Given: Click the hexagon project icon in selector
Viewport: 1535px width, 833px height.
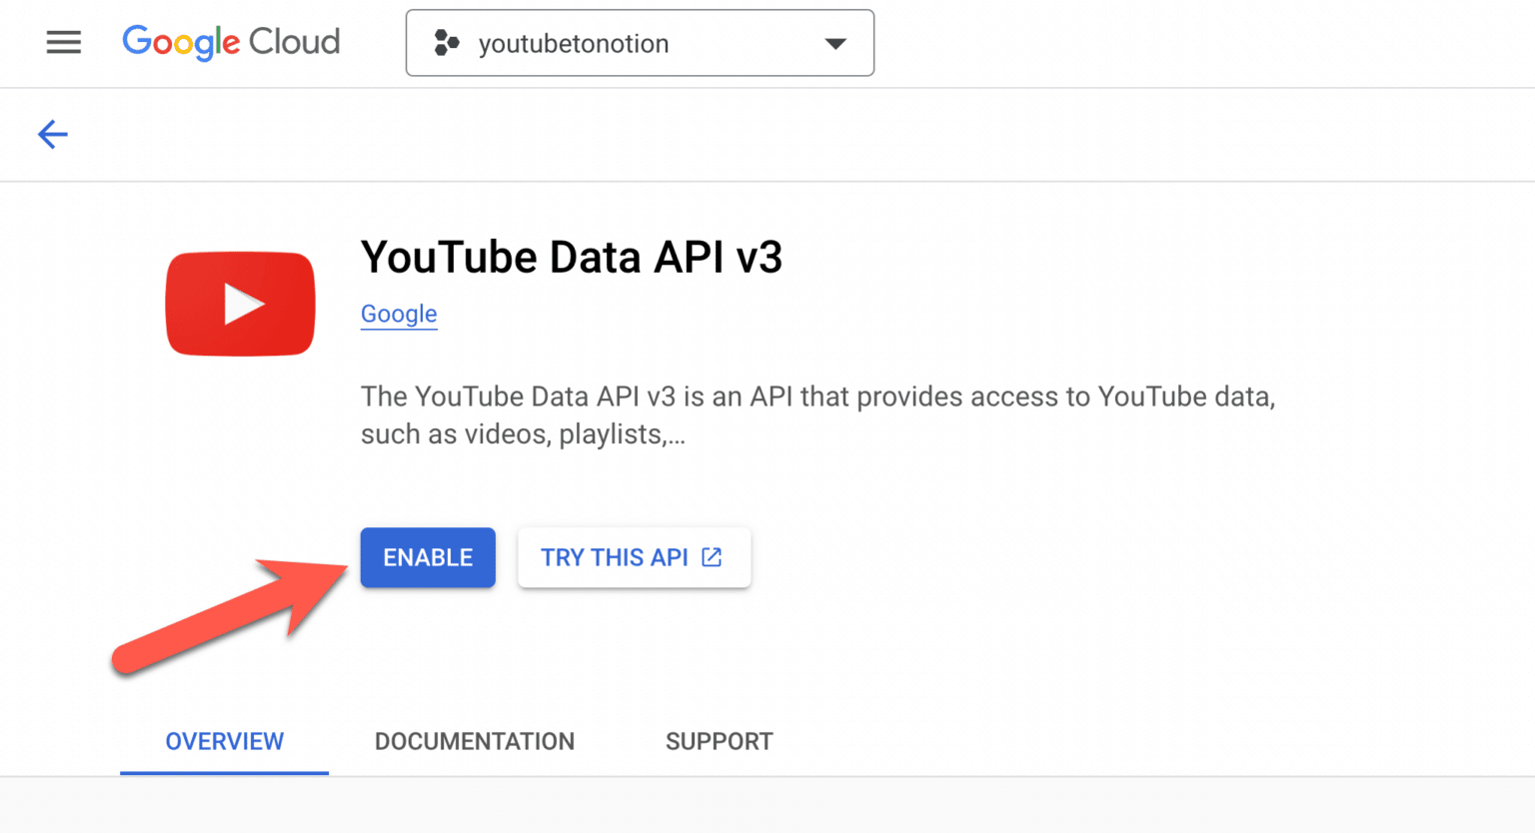Looking at the screenshot, I should 447,43.
